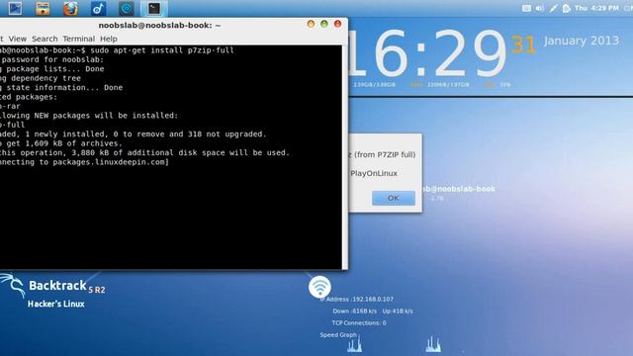This screenshot has height=356, width=633.
Task: Open Firefox from the top panel
Action: [x=70, y=8]
